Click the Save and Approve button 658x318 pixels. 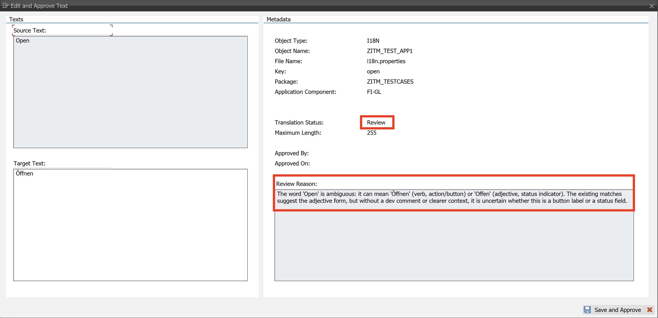613,310
